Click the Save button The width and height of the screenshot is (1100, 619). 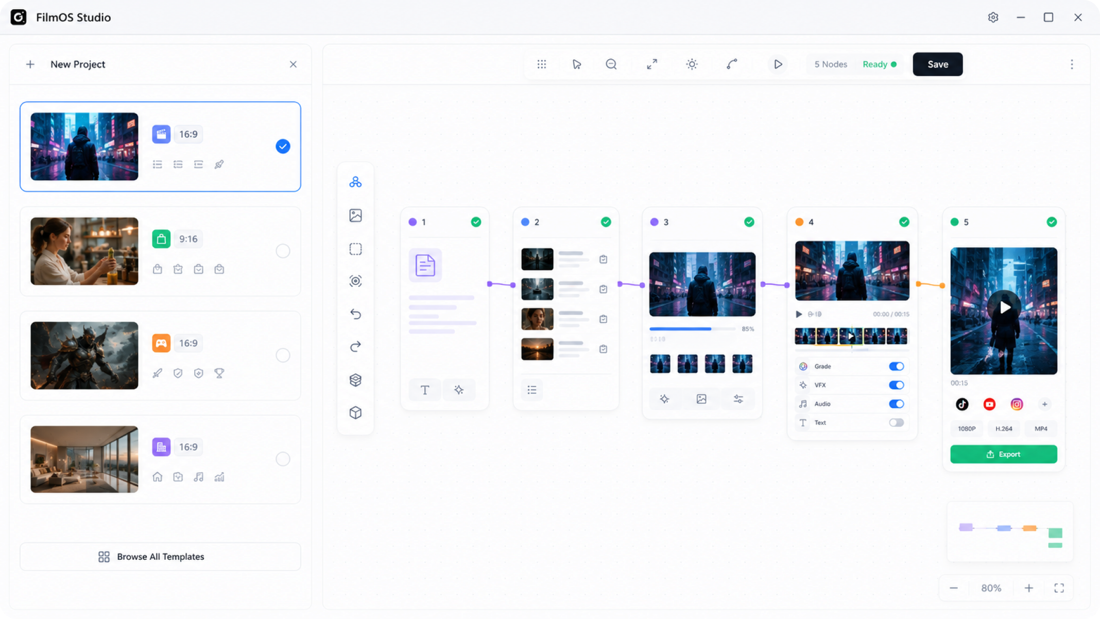pyautogui.click(x=937, y=64)
